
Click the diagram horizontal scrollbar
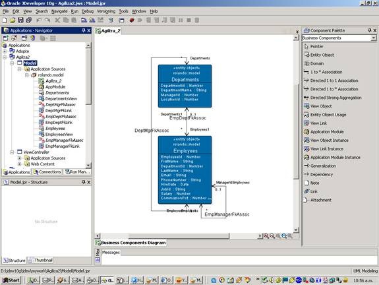coord(179,236)
